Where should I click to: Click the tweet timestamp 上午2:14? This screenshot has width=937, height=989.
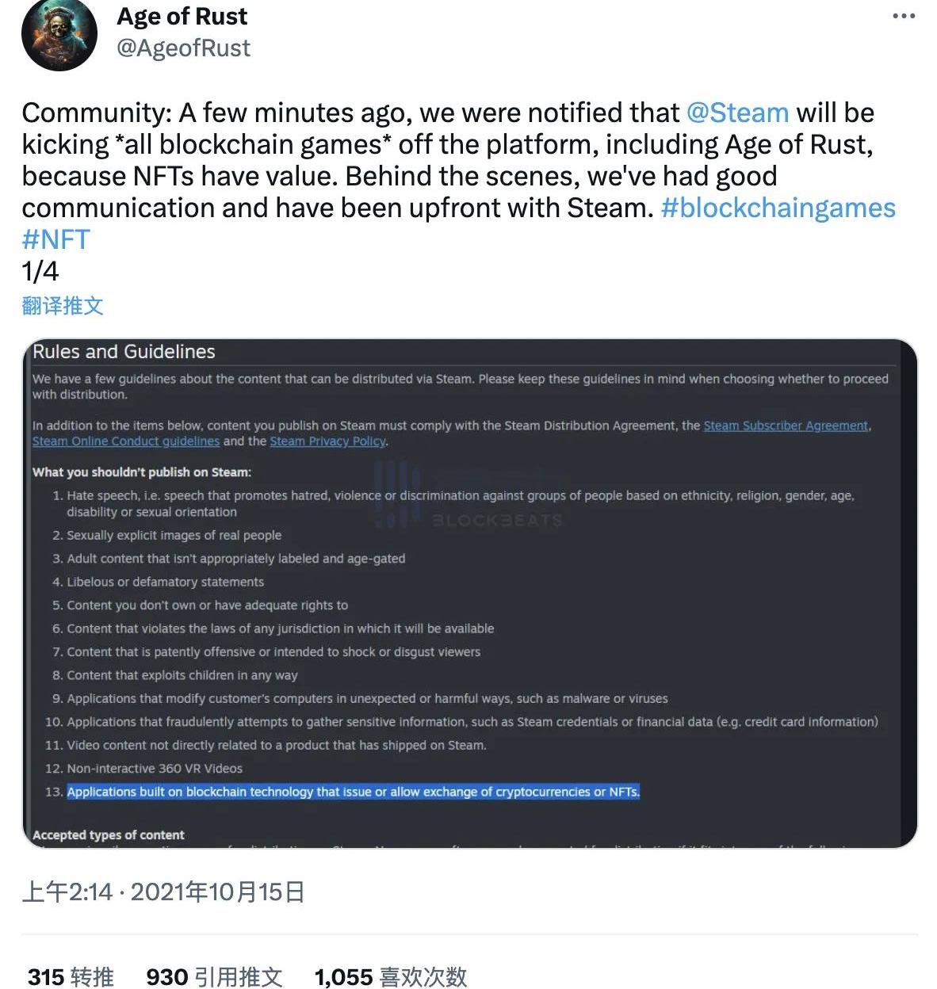[x=67, y=892]
